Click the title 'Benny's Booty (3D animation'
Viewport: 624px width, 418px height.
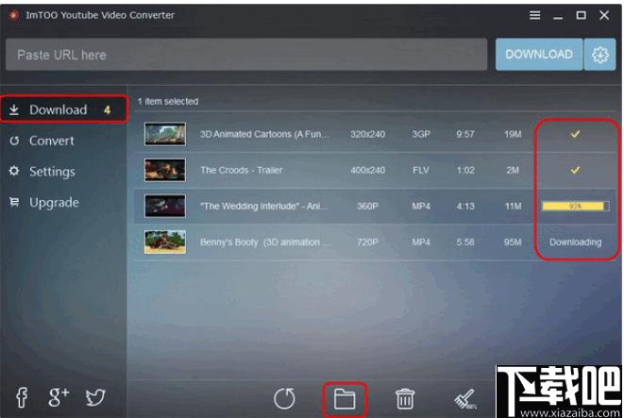(264, 242)
